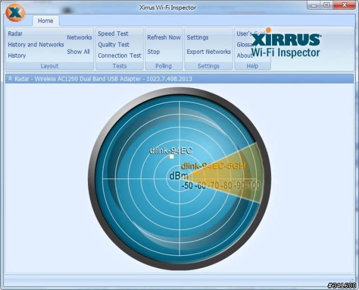Run the Speed Test
Screen dimensions: 359x290
(113, 34)
